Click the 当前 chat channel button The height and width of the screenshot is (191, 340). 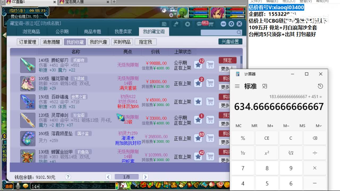(x=9, y=186)
